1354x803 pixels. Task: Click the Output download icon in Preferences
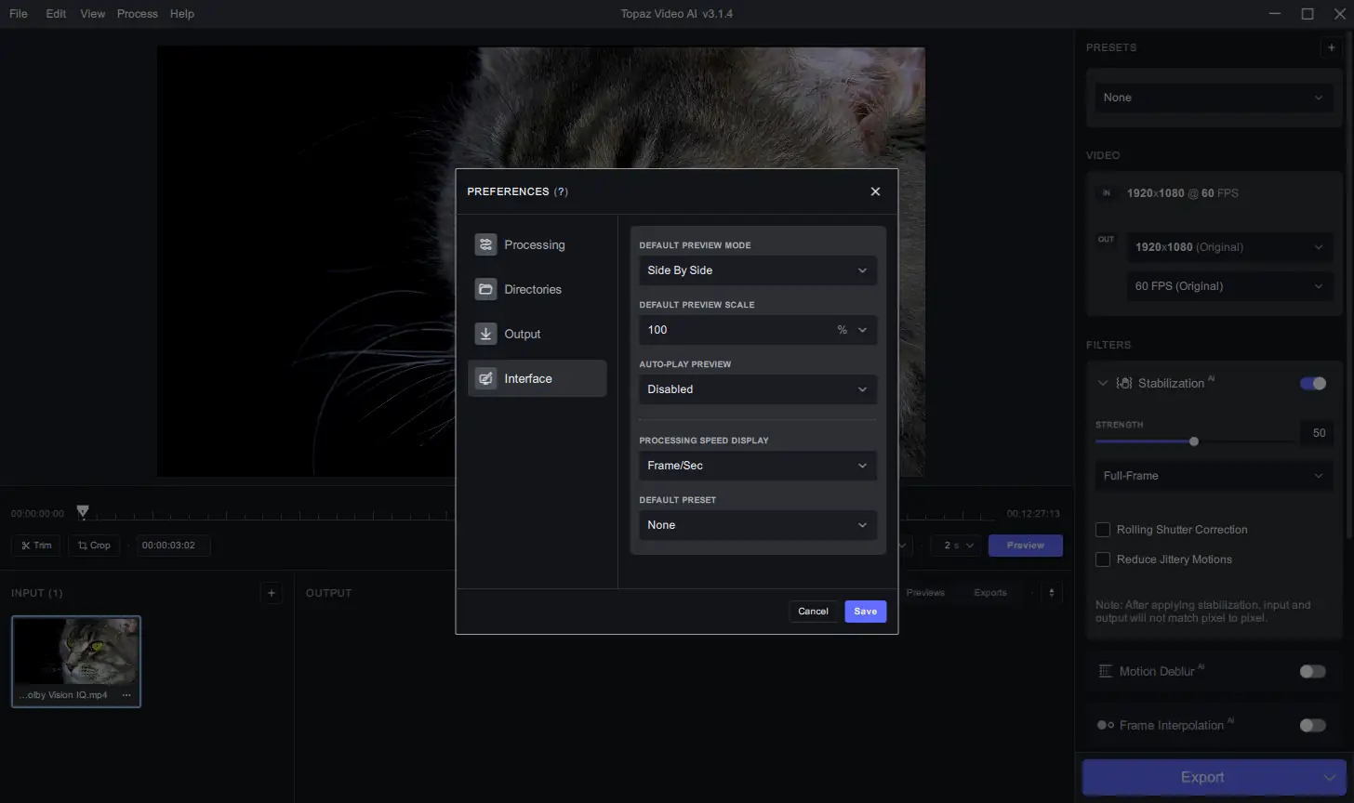pos(485,334)
